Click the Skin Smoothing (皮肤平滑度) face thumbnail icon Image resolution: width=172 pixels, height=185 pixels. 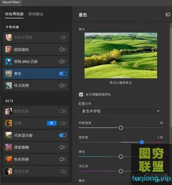(9, 37)
